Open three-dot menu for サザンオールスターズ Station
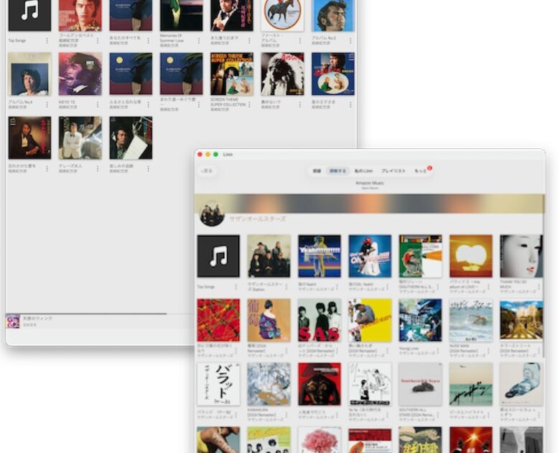The height and width of the screenshot is (453, 558). pos(286,287)
